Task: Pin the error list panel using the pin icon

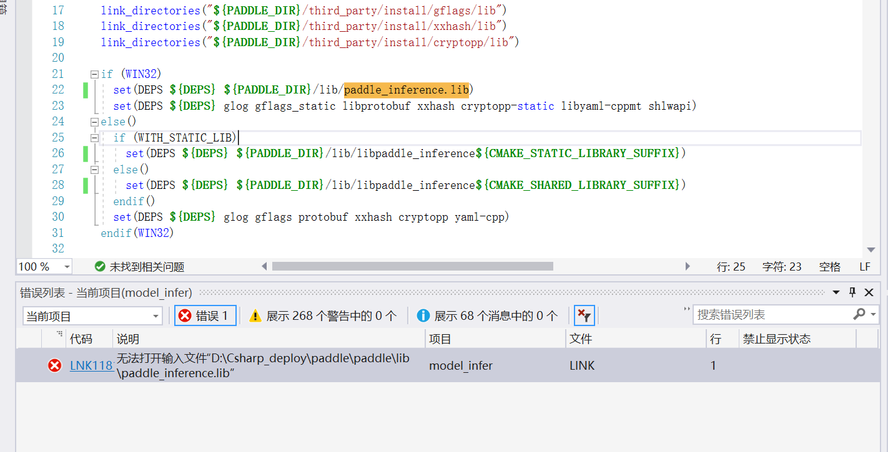Action: tap(852, 292)
